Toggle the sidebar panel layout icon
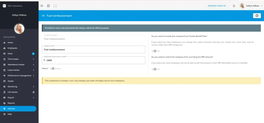 point(48,6)
